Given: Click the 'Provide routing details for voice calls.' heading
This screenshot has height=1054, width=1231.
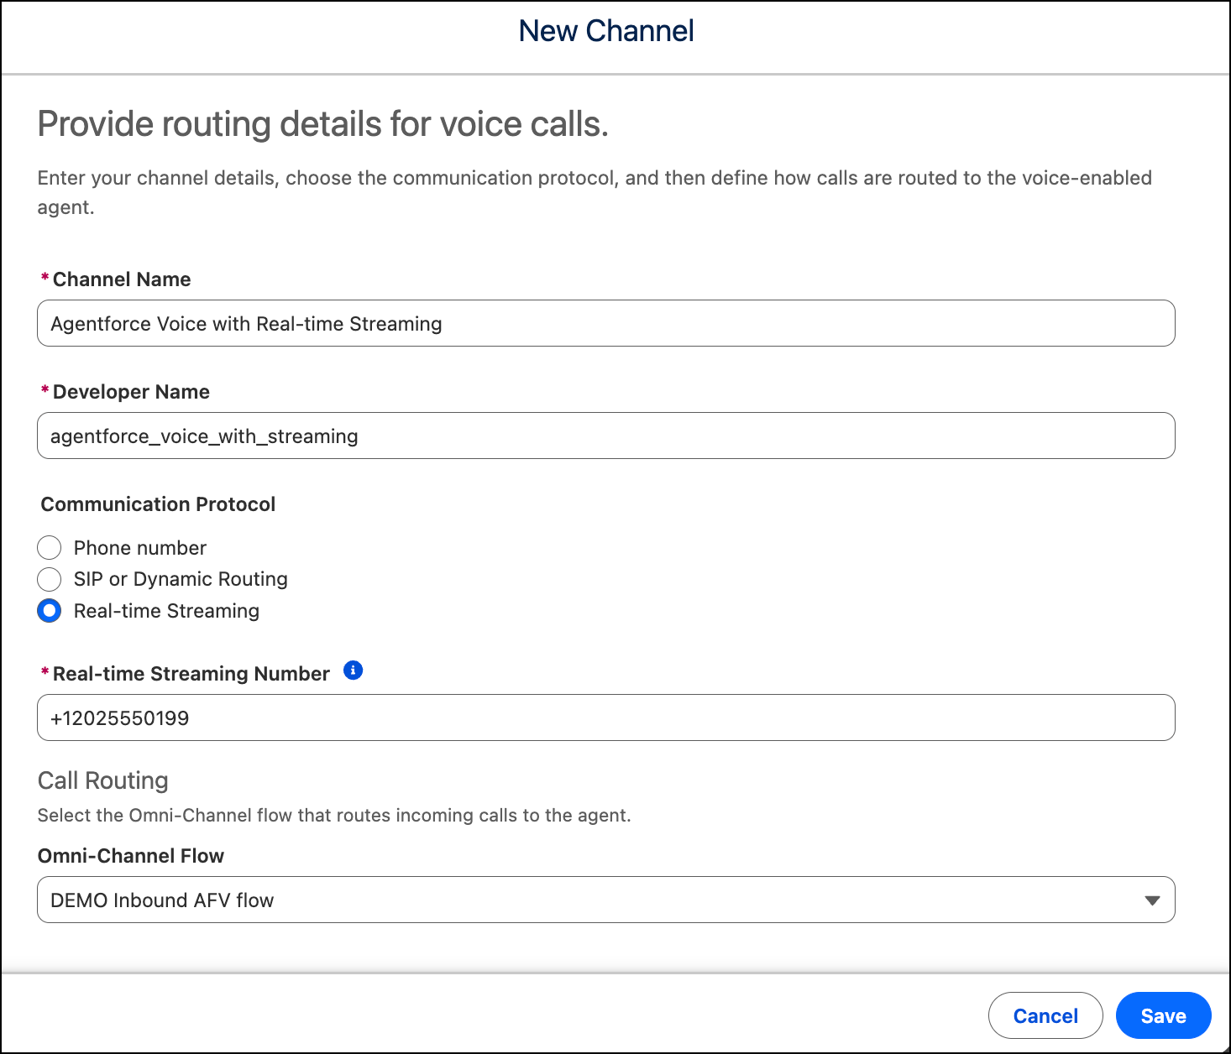Looking at the screenshot, I should [323, 124].
